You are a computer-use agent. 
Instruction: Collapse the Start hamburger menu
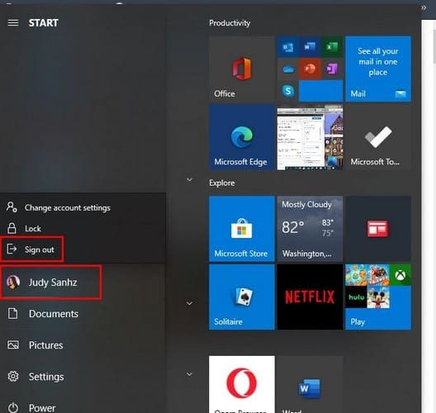point(13,23)
